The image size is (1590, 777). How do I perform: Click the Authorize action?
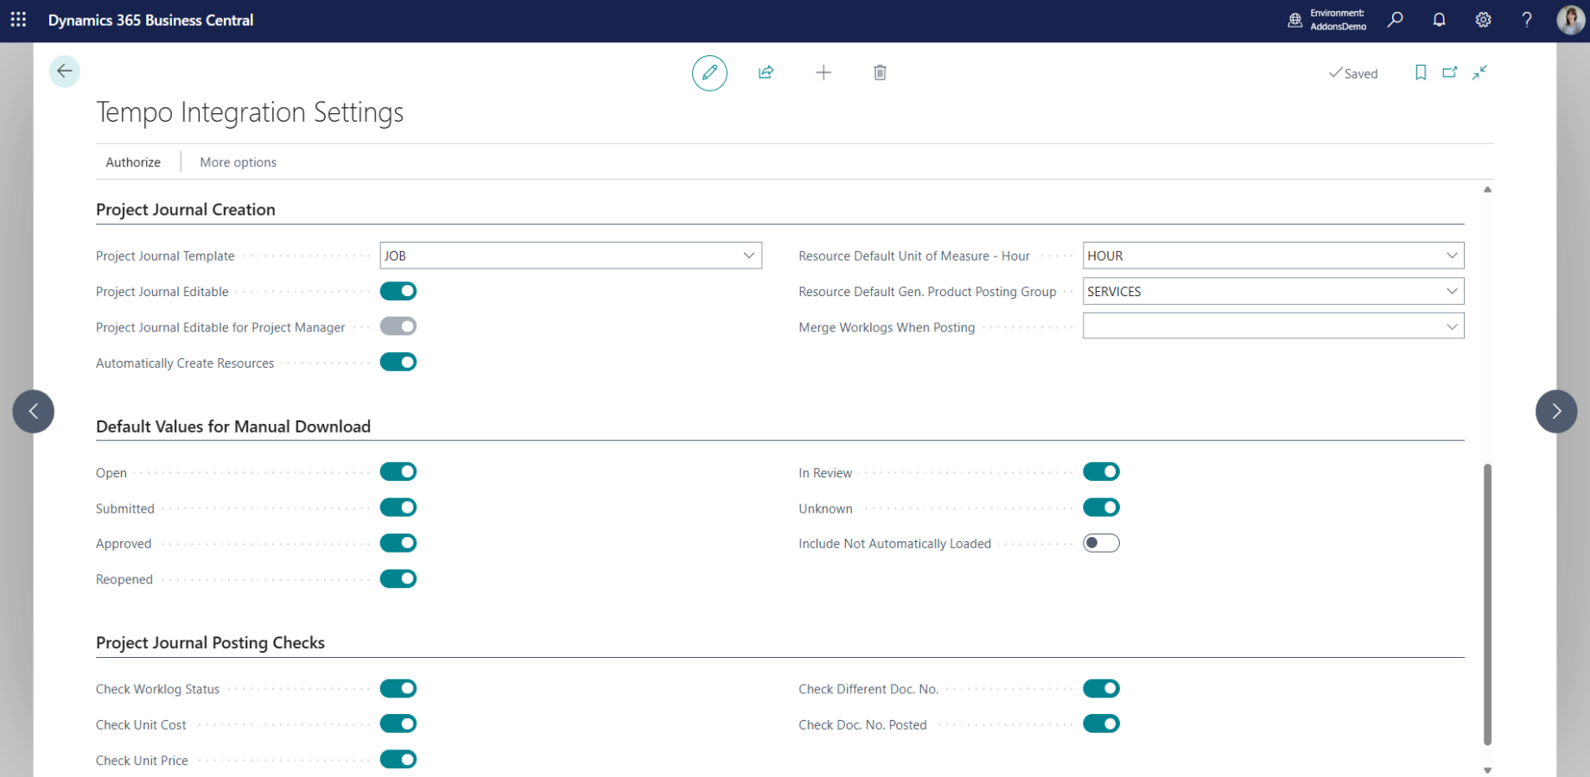(133, 162)
